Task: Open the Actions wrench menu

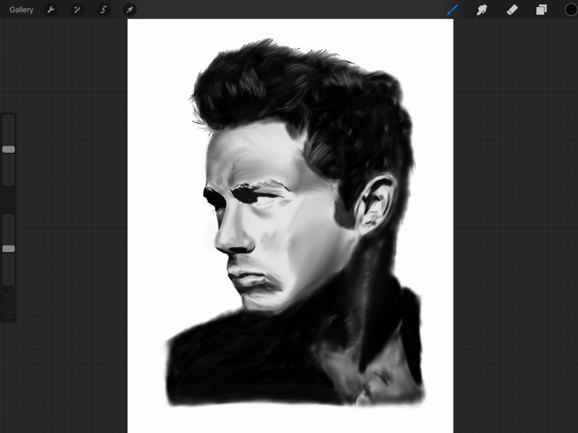Action: tap(51, 10)
